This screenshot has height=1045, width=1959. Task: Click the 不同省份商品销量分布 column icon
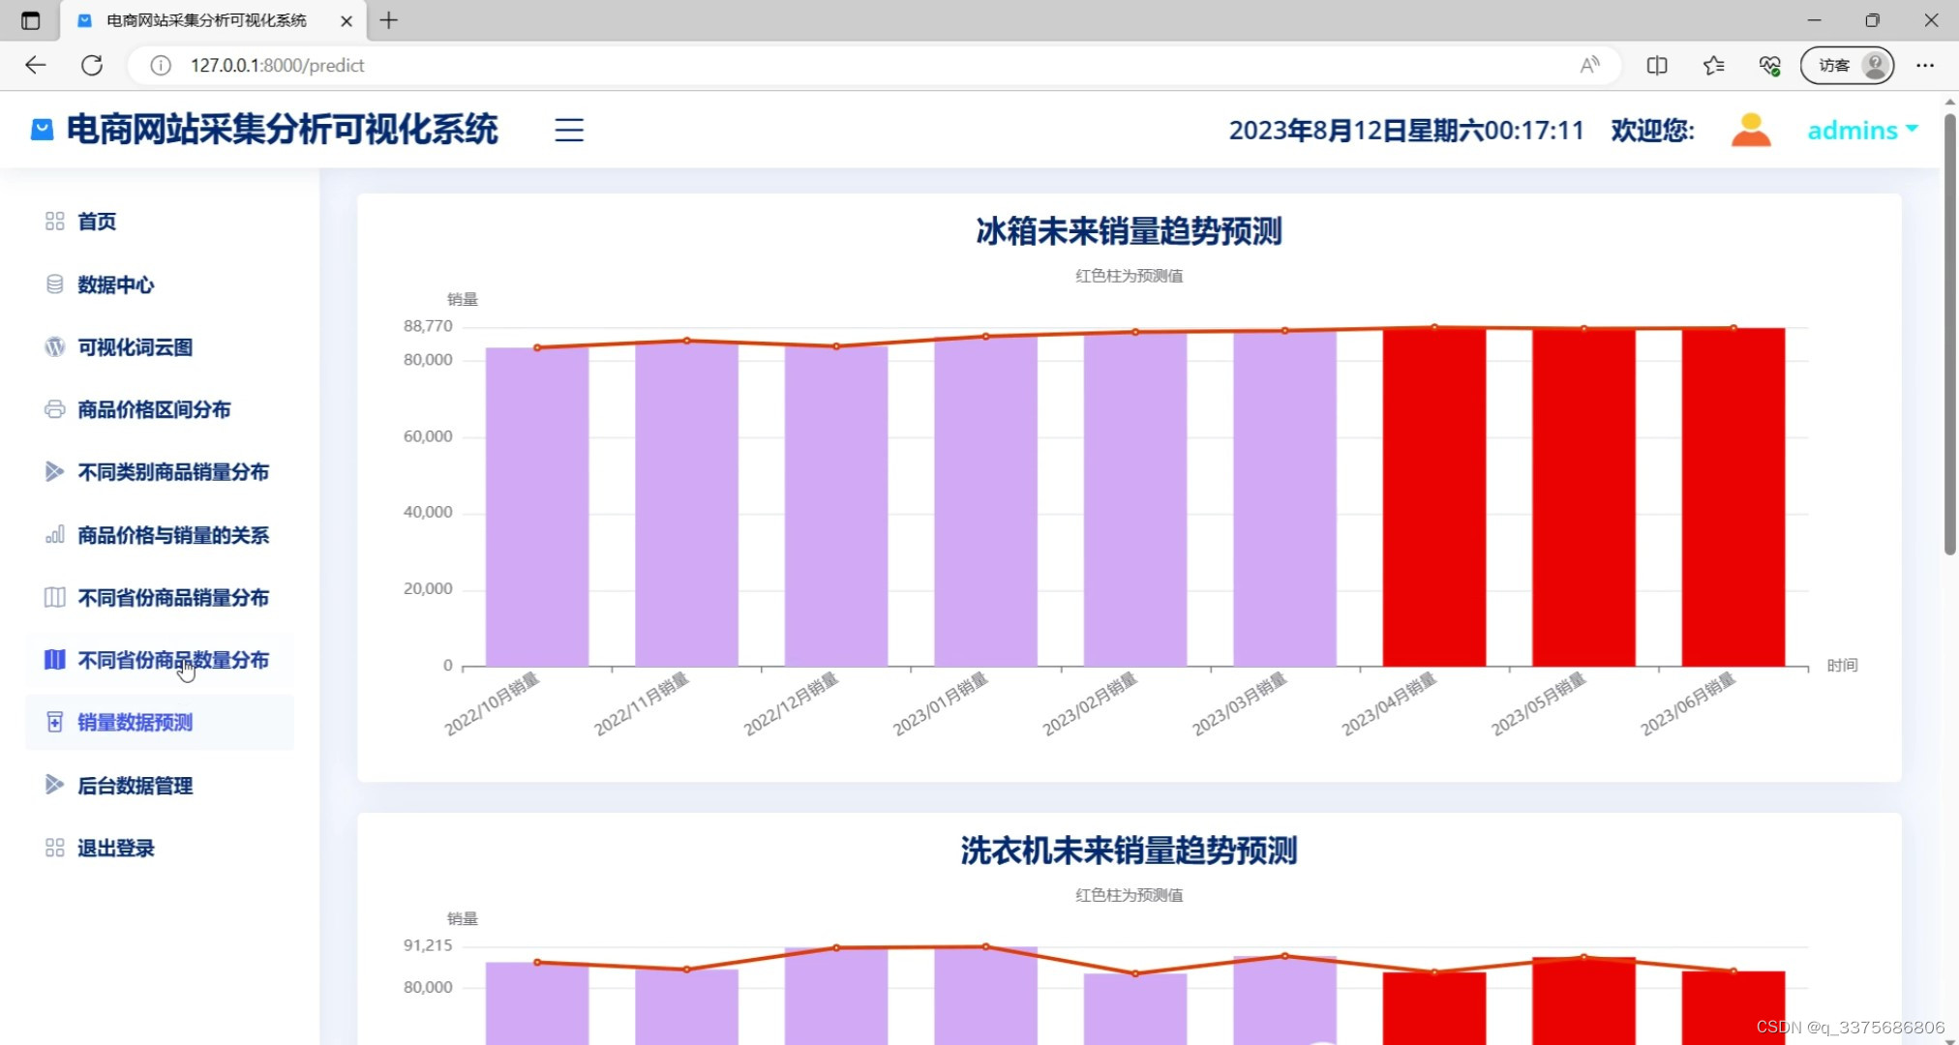tap(55, 597)
